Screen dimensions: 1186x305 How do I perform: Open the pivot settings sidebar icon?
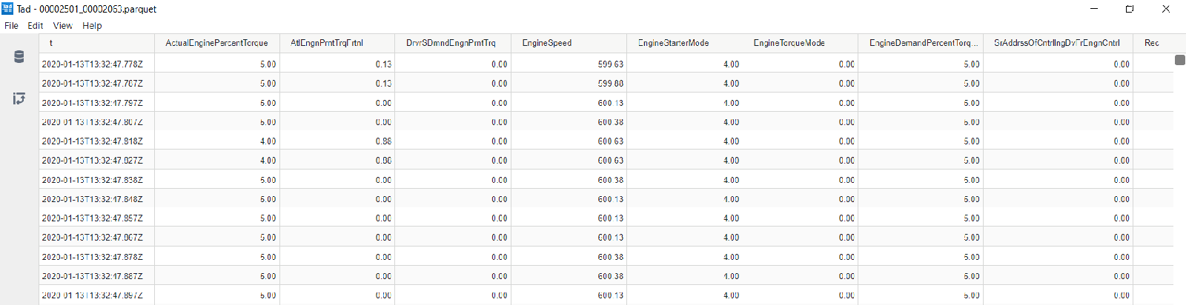click(x=19, y=98)
